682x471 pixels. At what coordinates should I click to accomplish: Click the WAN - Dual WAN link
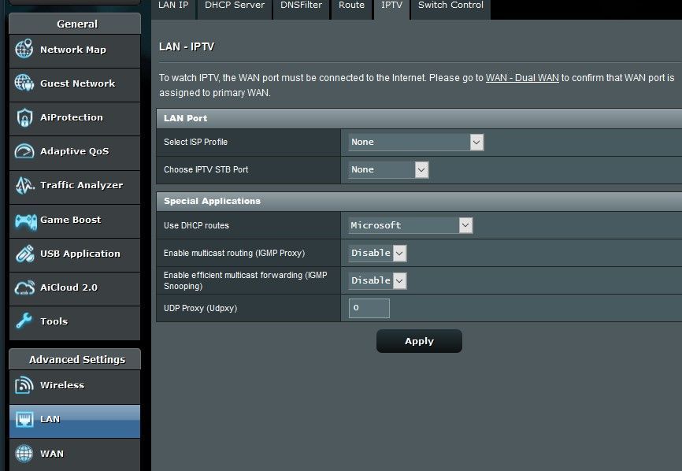[524, 78]
